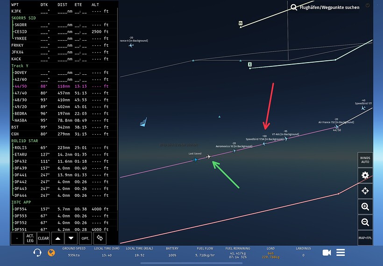Select waypoint DF554
The width and height of the screenshot is (383, 266).
pos(64,209)
